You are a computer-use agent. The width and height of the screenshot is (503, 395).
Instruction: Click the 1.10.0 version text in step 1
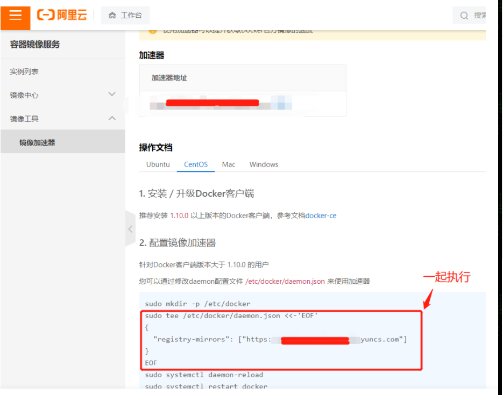click(x=179, y=216)
